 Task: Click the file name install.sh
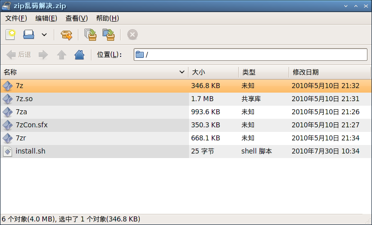[30, 151]
